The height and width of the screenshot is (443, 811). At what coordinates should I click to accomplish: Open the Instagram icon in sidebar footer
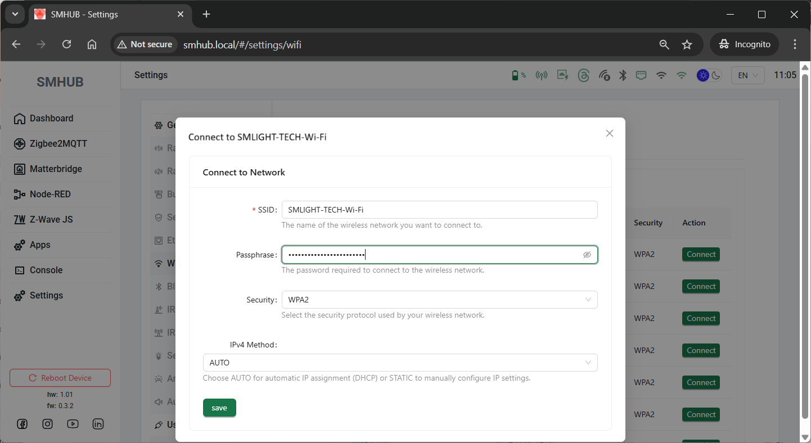(47, 424)
